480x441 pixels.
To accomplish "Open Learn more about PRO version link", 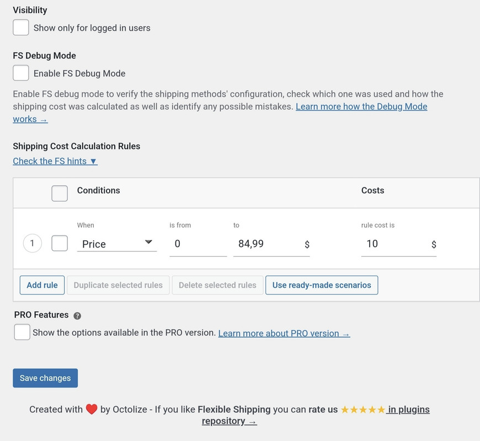I will [284, 333].
